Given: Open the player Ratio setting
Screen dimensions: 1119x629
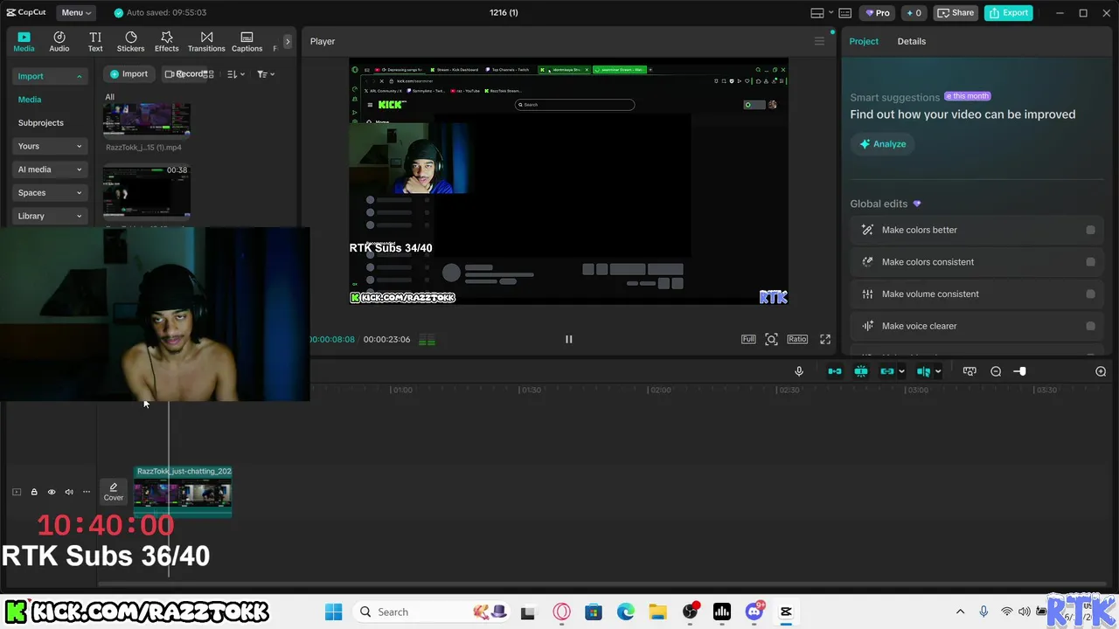Looking at the screenshot, I should pos(797,339).
